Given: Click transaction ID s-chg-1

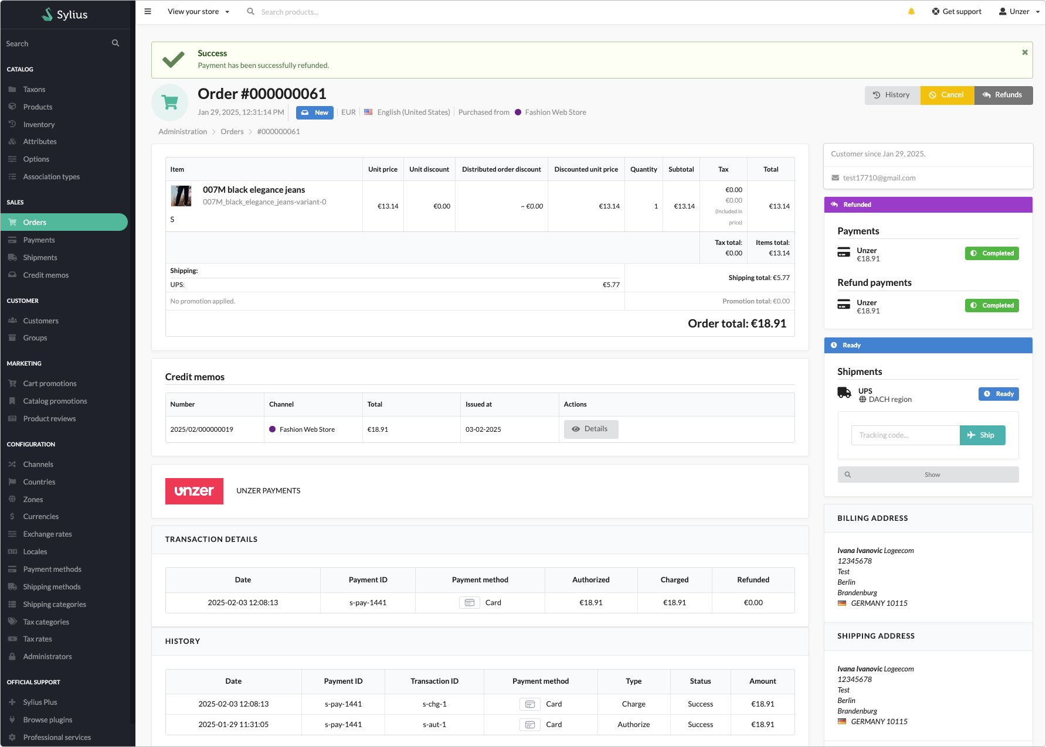Looking at the screenshot, I should click(434, 704).
